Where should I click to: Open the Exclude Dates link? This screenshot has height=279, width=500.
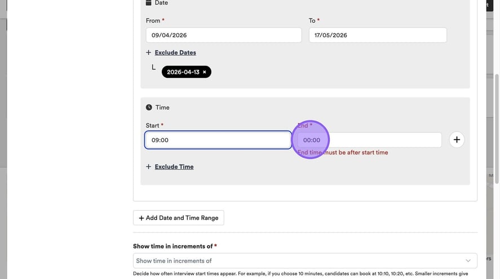tap(175, 52)
